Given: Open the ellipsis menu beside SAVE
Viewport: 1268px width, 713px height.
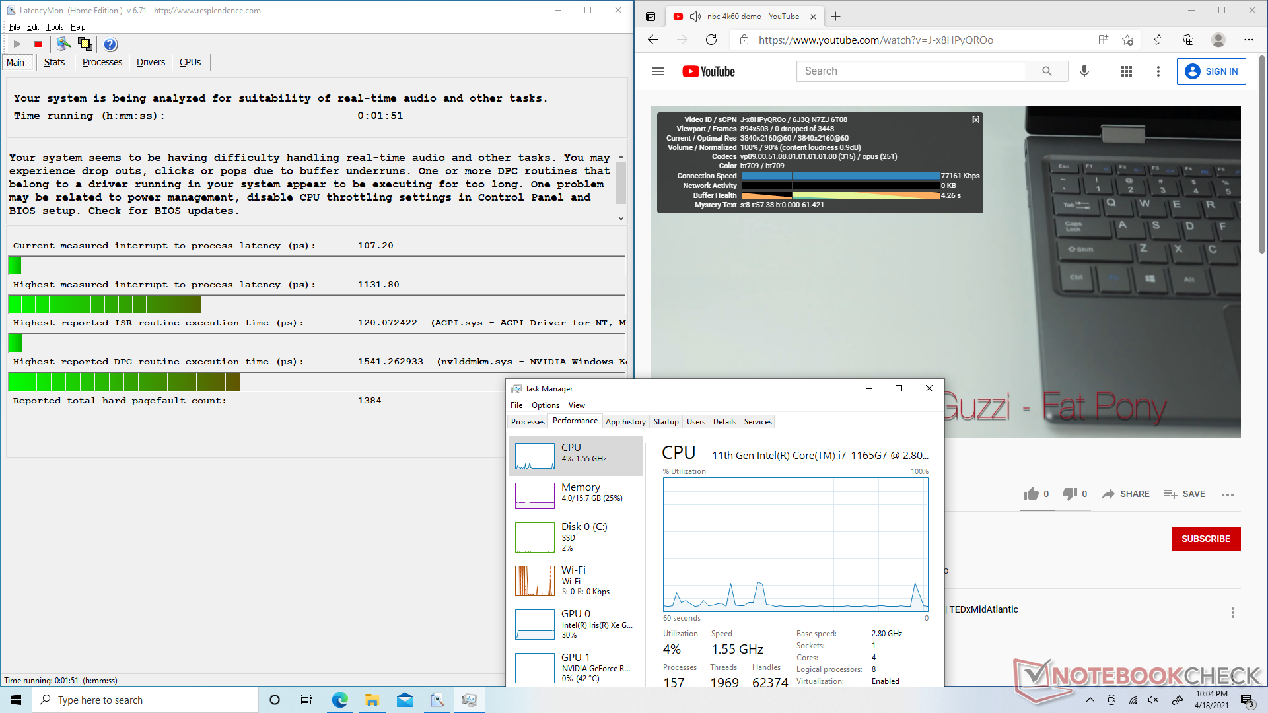Looking at the screenshot, I should point(1228,494).
